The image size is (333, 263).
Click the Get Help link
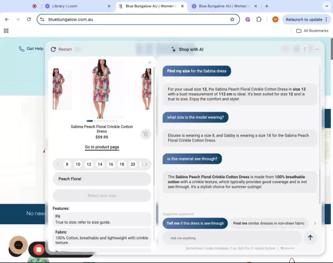pos(35,49)
